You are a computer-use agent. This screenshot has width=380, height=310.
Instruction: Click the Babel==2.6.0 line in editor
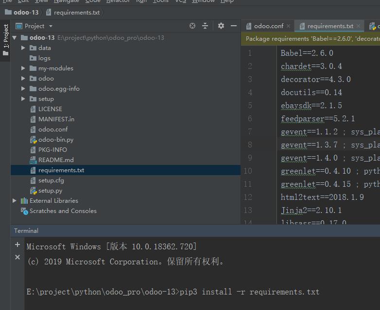[307, 53]
